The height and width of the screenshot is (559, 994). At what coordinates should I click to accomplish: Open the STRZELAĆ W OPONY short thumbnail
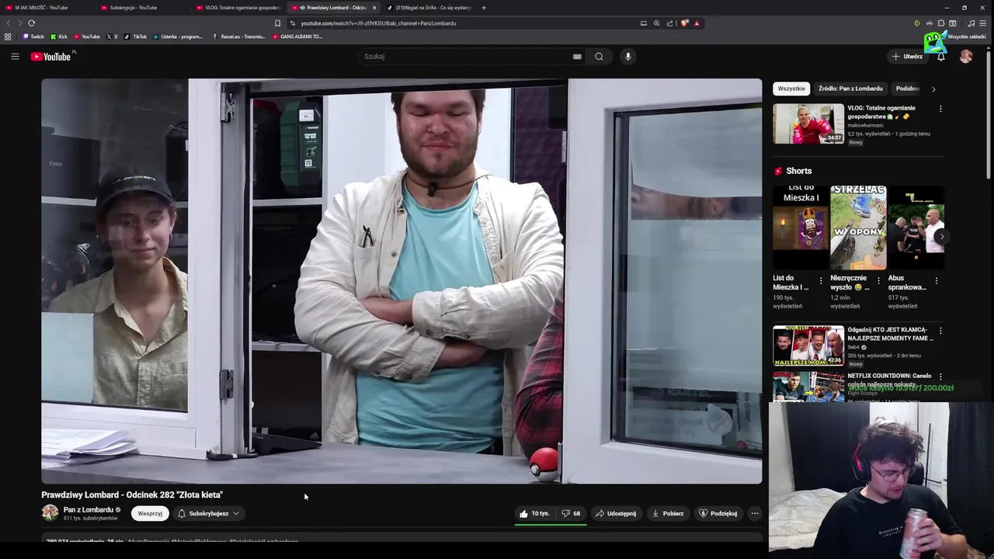[x=858, y=227]
